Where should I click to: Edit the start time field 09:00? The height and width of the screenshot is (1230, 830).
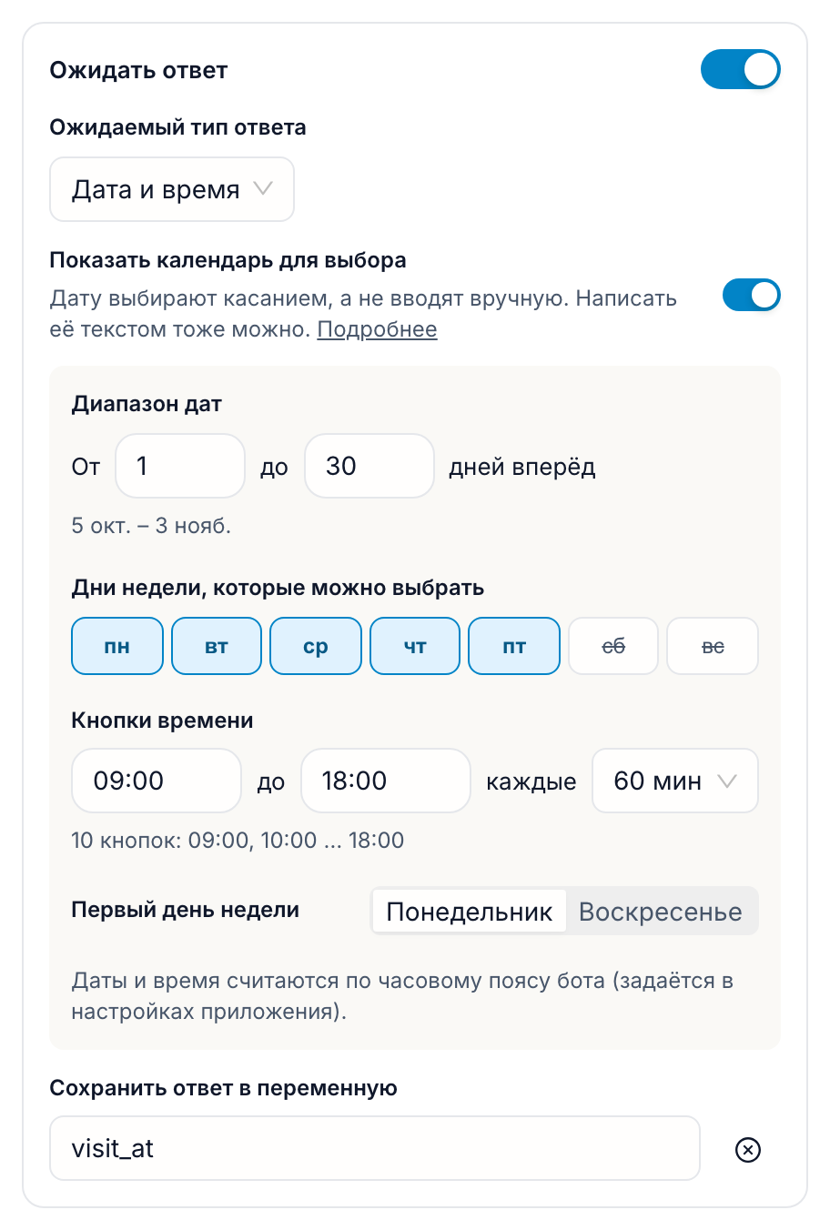(x=157, y=781)
